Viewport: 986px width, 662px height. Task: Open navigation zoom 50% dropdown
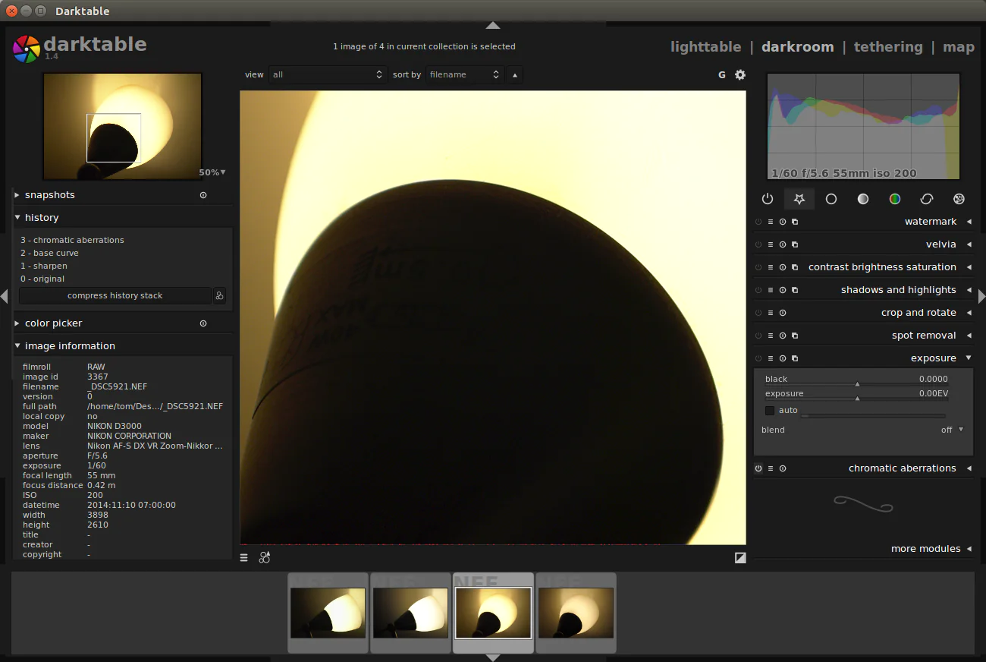[x=212, y=172]
